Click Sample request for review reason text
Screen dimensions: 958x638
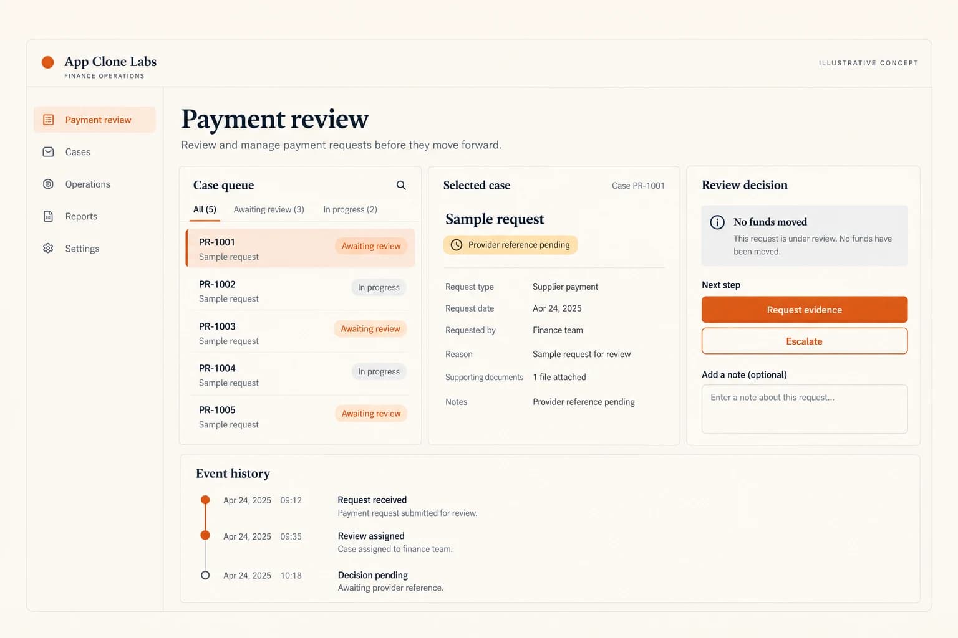tap(581, 354)
